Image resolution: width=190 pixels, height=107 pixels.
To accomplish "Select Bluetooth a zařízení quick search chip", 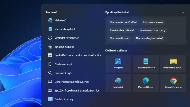I will click(x=122, y=30).
